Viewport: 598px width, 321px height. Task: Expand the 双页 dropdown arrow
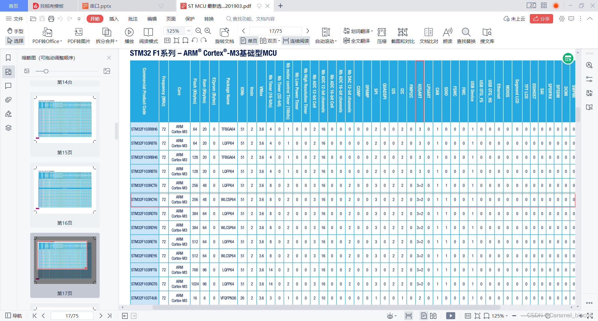pyautogui.click(x=279, y=41)
